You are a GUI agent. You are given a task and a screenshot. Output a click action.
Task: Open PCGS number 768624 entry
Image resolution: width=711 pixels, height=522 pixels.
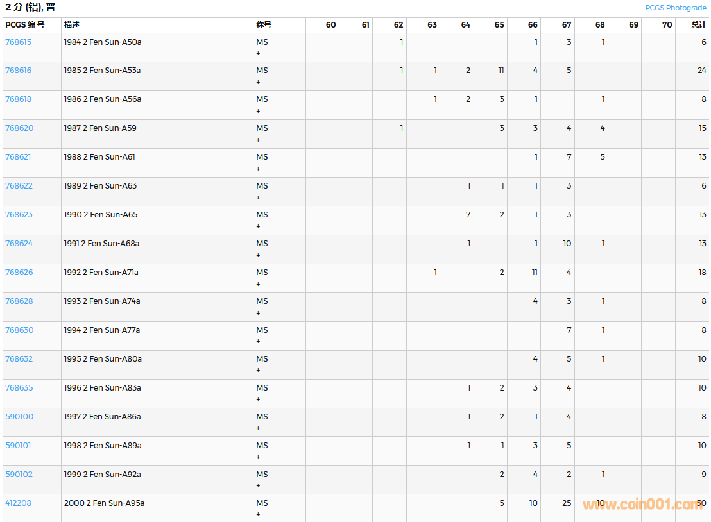19,244
